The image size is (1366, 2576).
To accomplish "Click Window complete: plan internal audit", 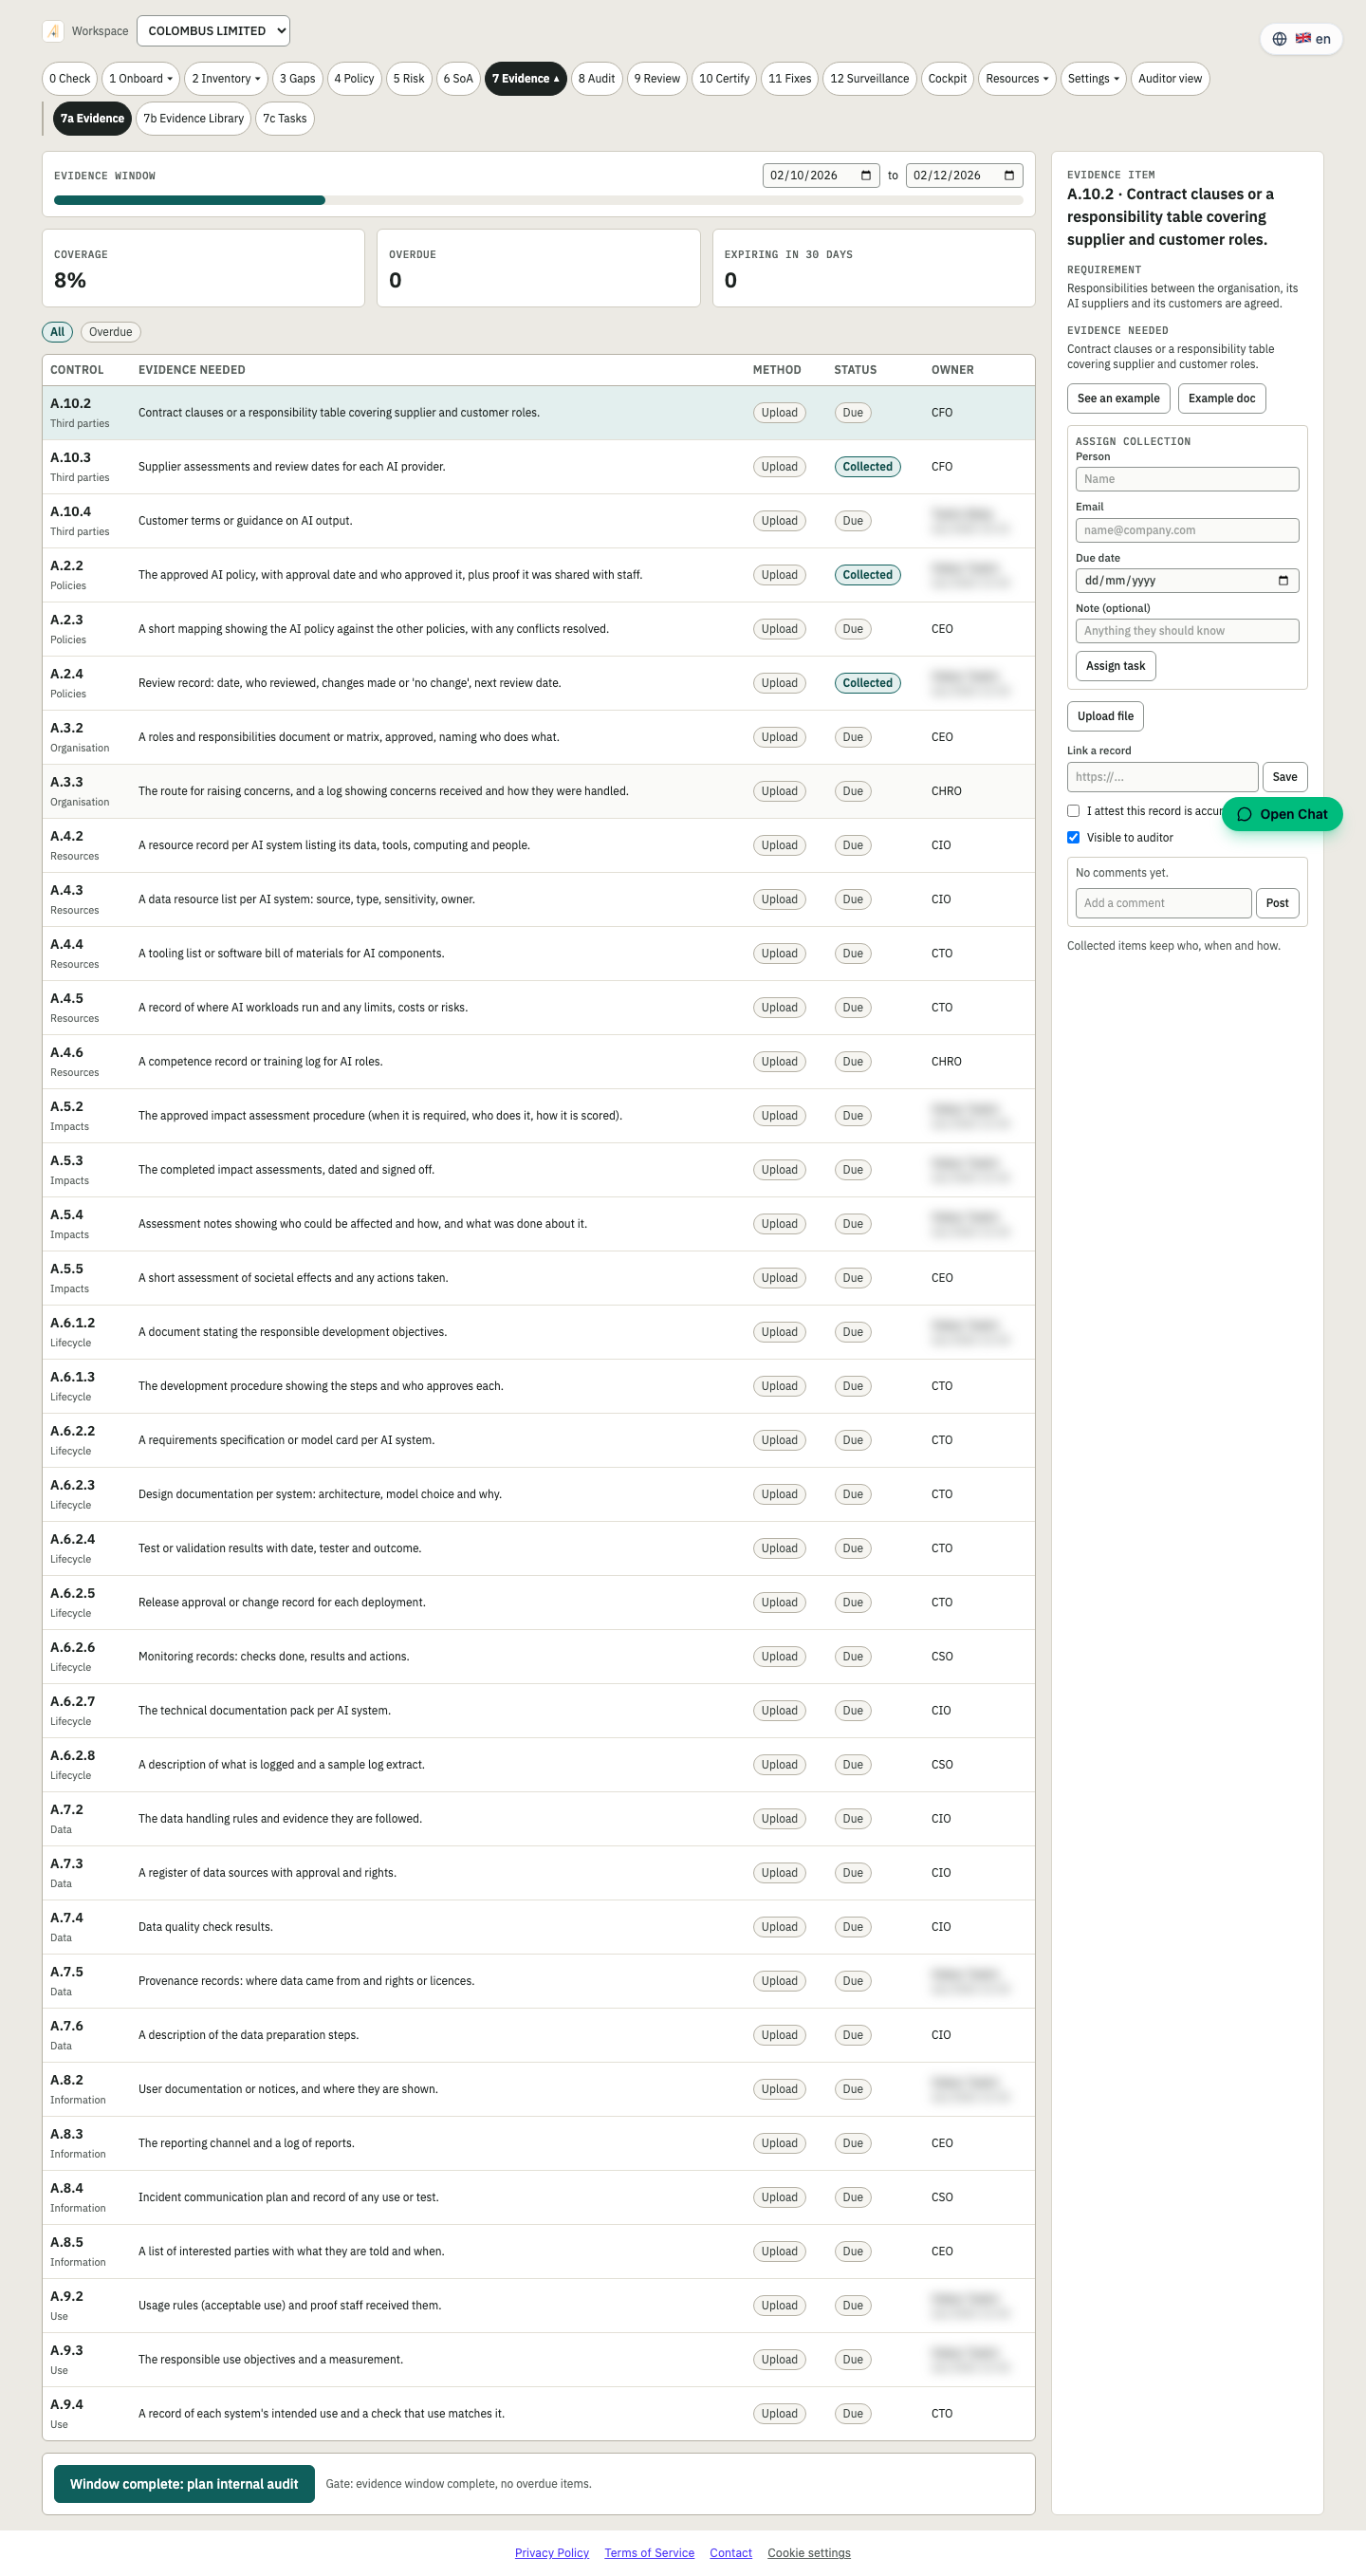I will point(184,2484).
